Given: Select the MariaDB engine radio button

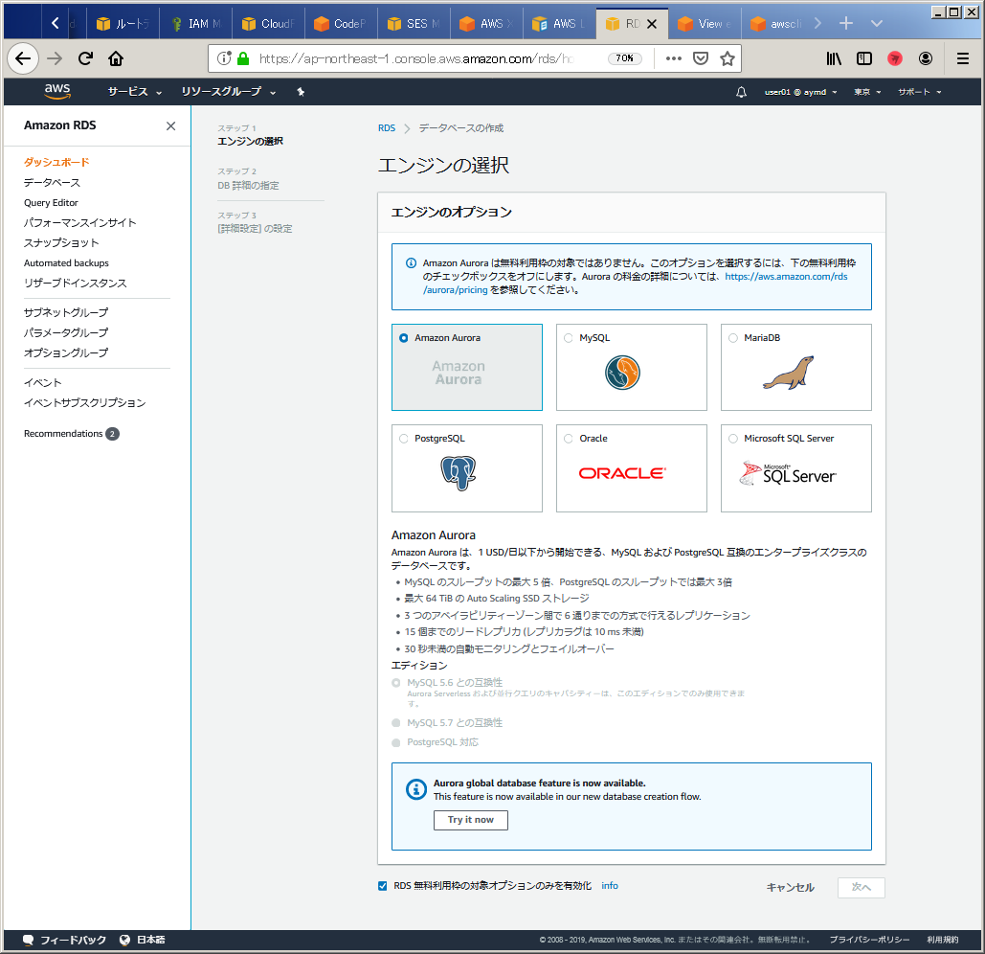Looking at the screenshot, I should [x=733, y=338].
